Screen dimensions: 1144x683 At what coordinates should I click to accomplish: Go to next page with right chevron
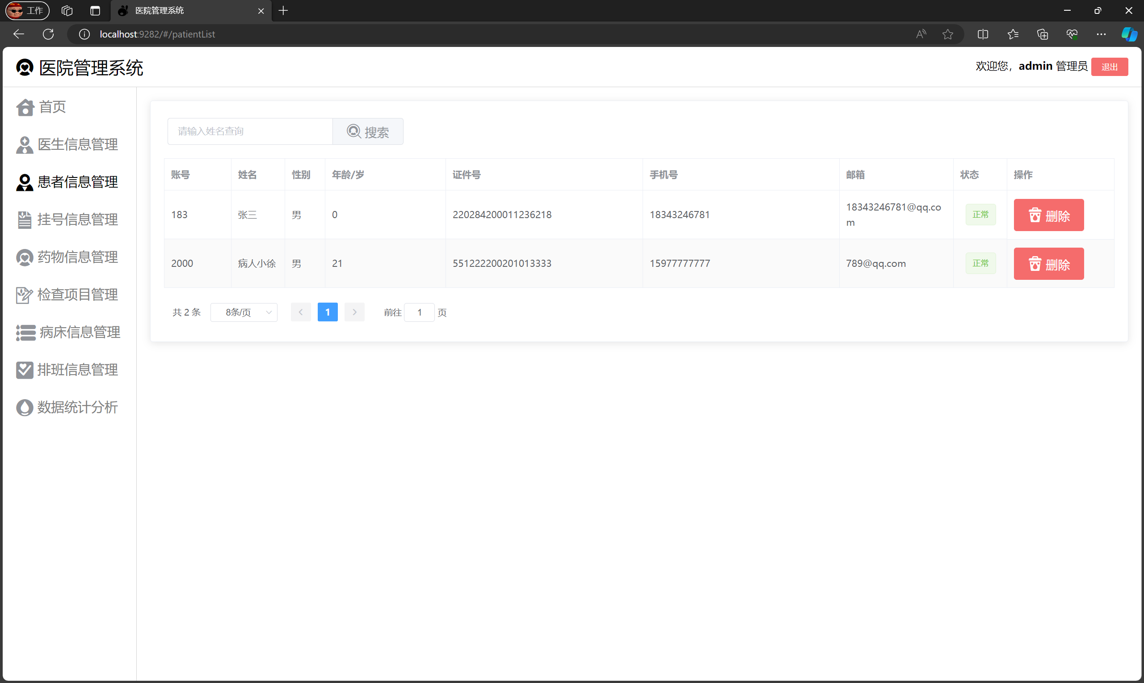(x=354, y=312)
